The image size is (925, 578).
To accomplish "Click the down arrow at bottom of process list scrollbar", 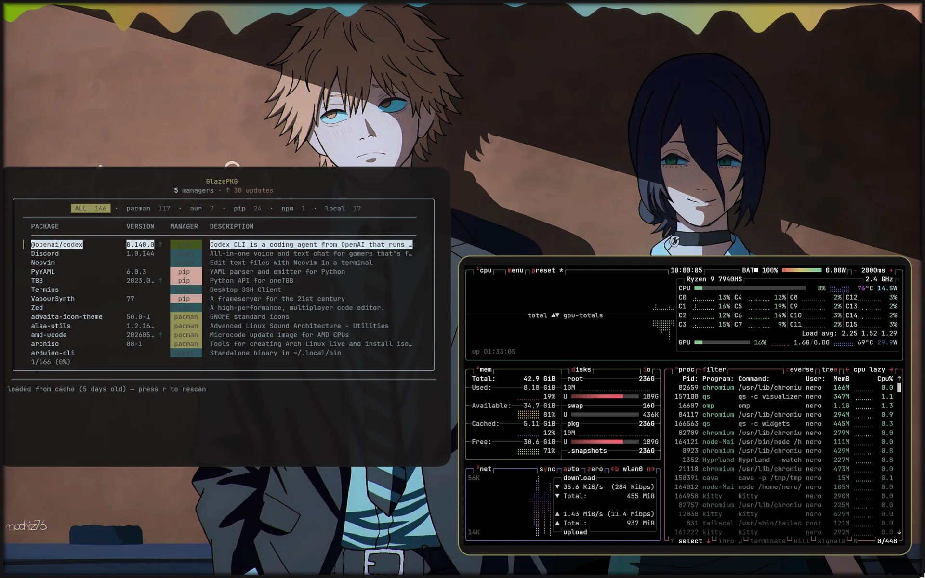I will [x=899, y=532].
